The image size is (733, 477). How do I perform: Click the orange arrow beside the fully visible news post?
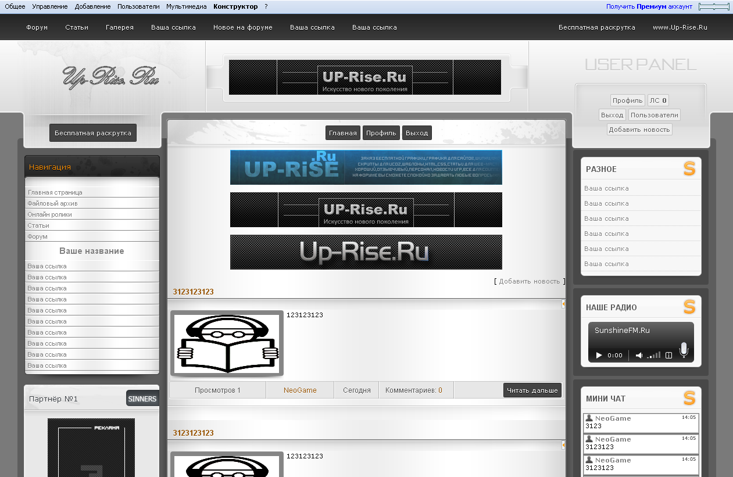pos(563,304)
